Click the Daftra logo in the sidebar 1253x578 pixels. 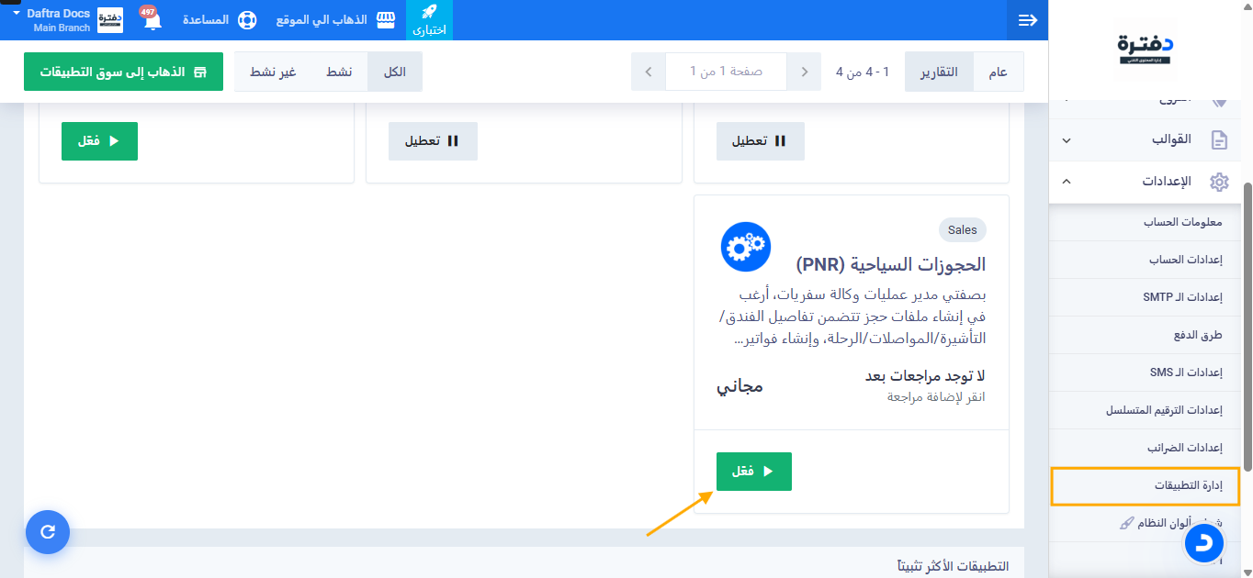click(x=1145, y=49)
